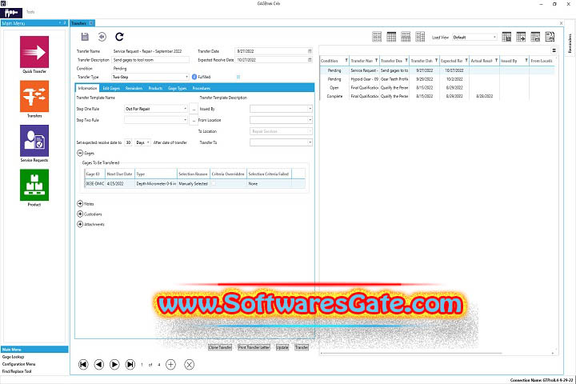Go to the last record

[130, 365]
